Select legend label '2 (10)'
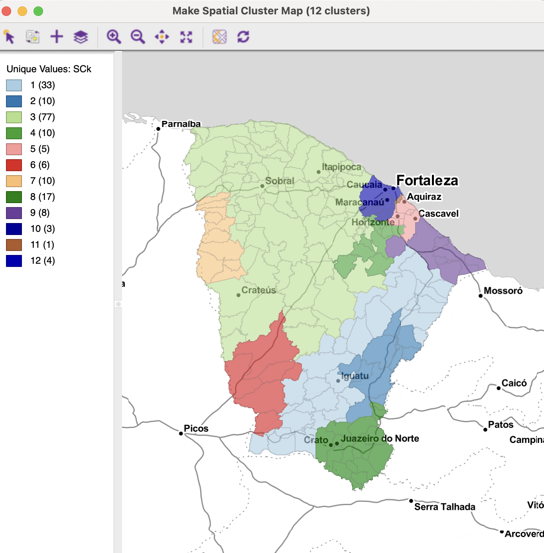544x553 pixels. [x=43, y=101]
